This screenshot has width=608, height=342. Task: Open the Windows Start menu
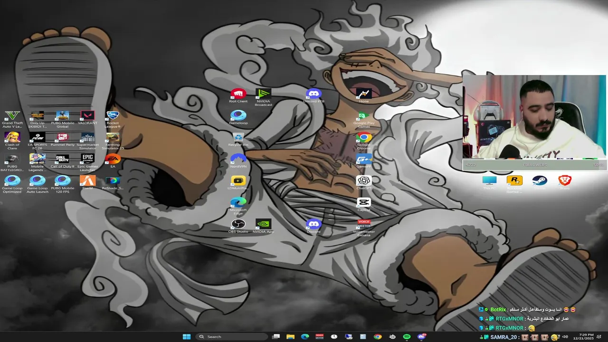(x=187, y=337)
